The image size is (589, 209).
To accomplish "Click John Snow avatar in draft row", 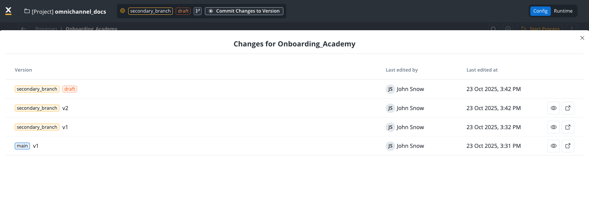I will coord(390,89).
